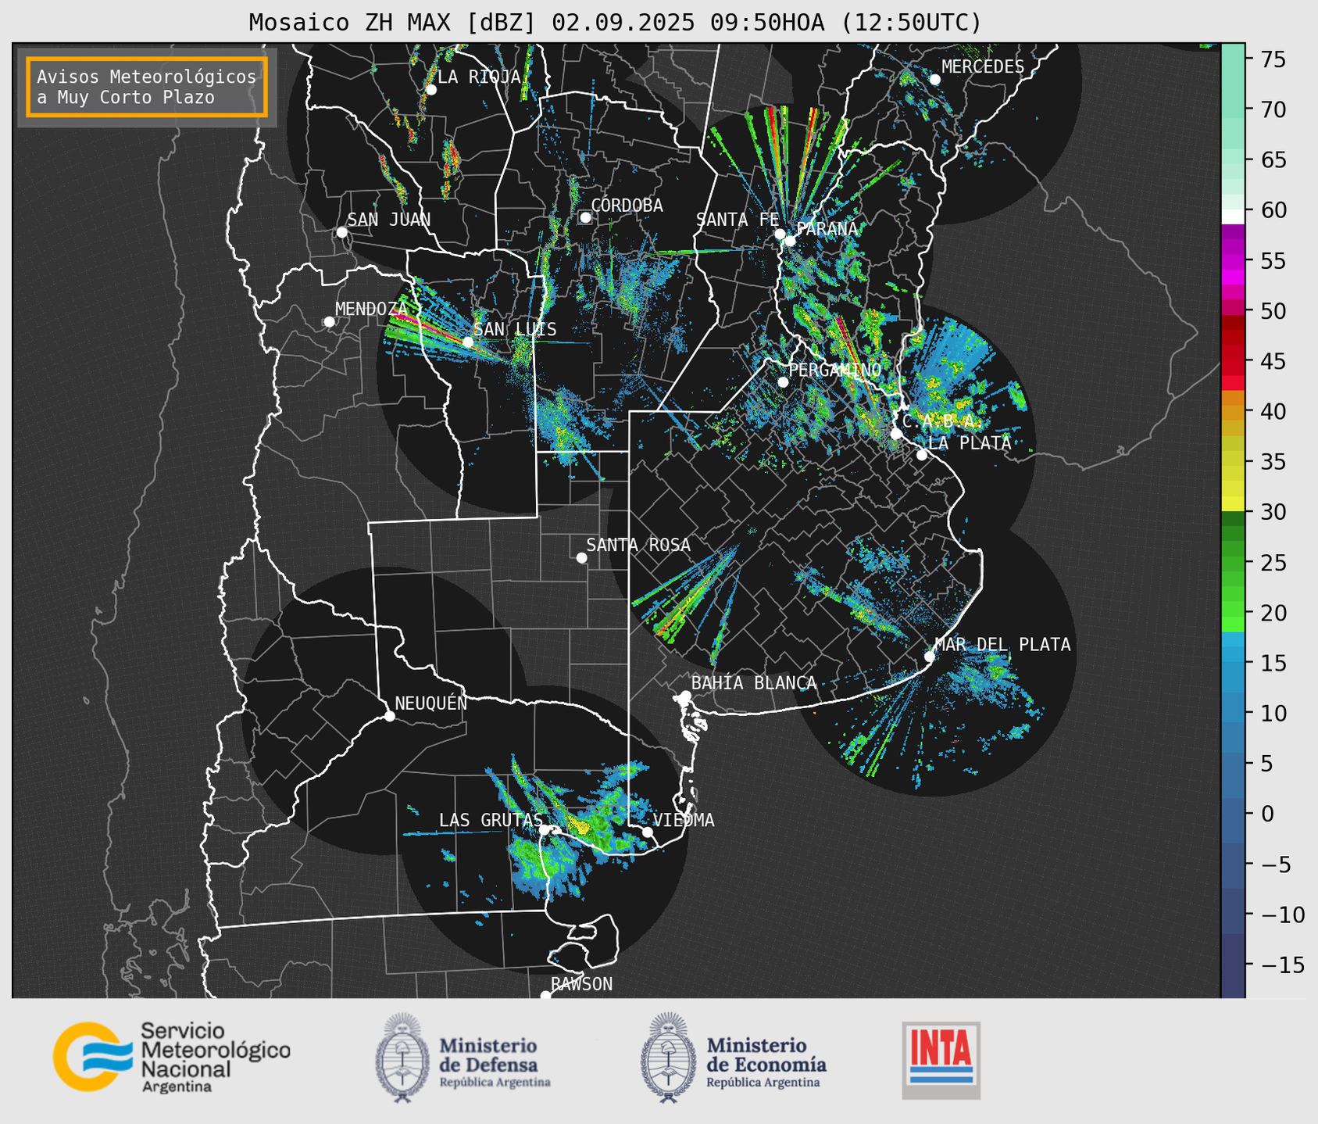Image resolution: width=1318 pixels, height=1124 pixels.
Task: Click the white 60 dBZ color band
Action: point(1233,217)
